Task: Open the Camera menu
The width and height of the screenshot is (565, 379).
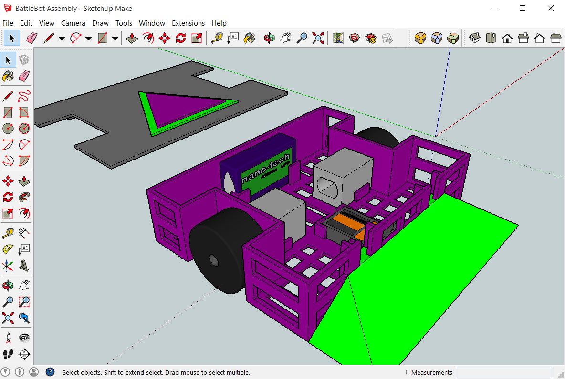Action: pyautogui.click(x=73, y=23)
